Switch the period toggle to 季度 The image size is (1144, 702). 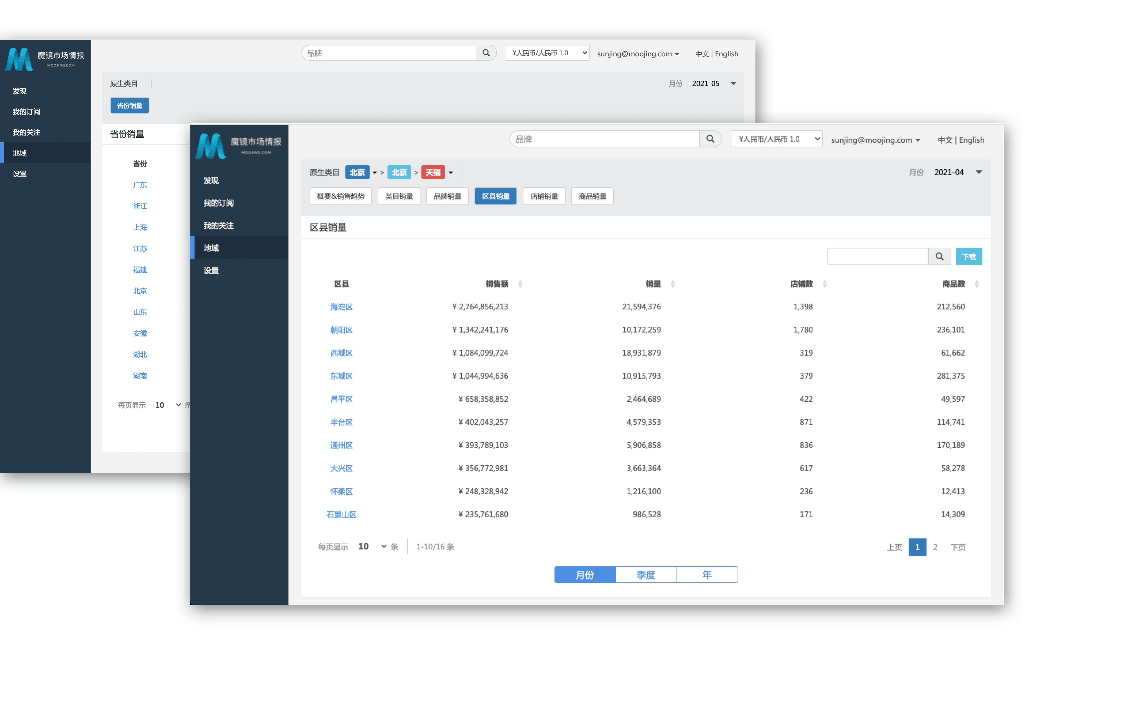[646, 575]
